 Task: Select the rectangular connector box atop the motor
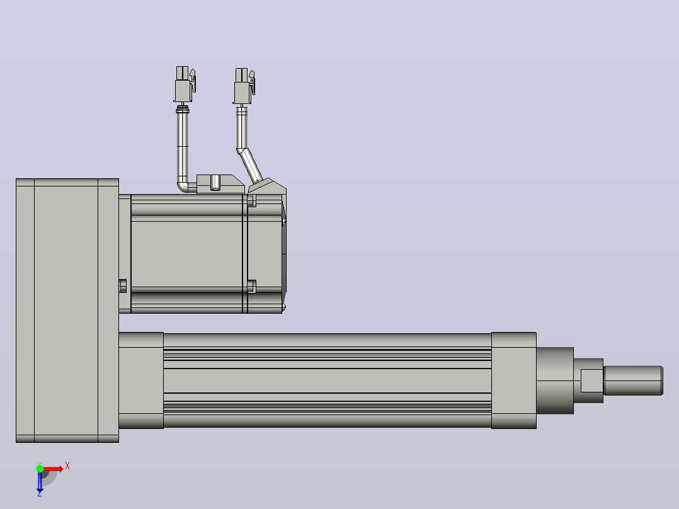pyautogui.click(x=220, y=184)
